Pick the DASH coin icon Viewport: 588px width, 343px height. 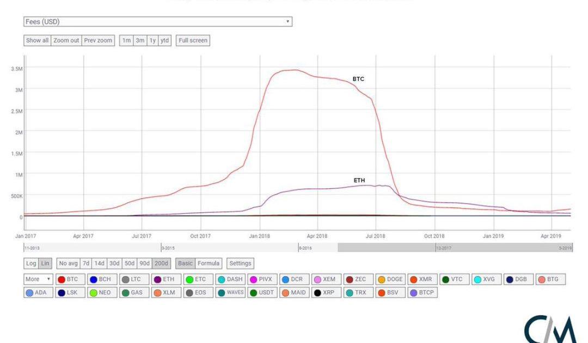pos(222,279)
